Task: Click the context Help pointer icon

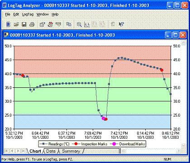Action: click(x=121, y=24)
